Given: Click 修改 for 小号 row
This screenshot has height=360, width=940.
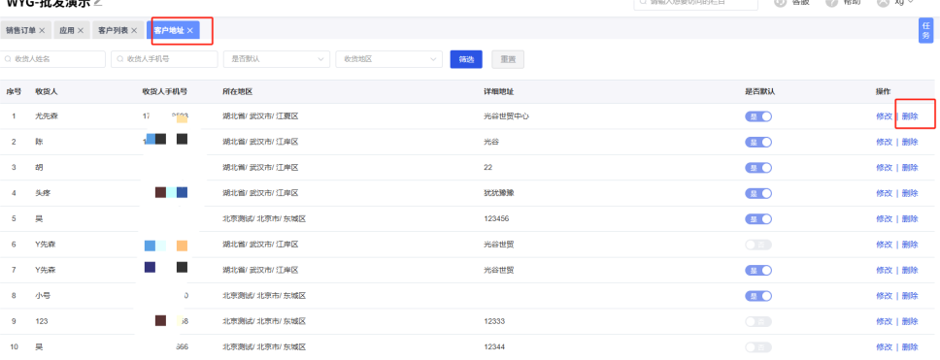Looking at the screenshot, I should pyautogui.click(x=884, y=296).
